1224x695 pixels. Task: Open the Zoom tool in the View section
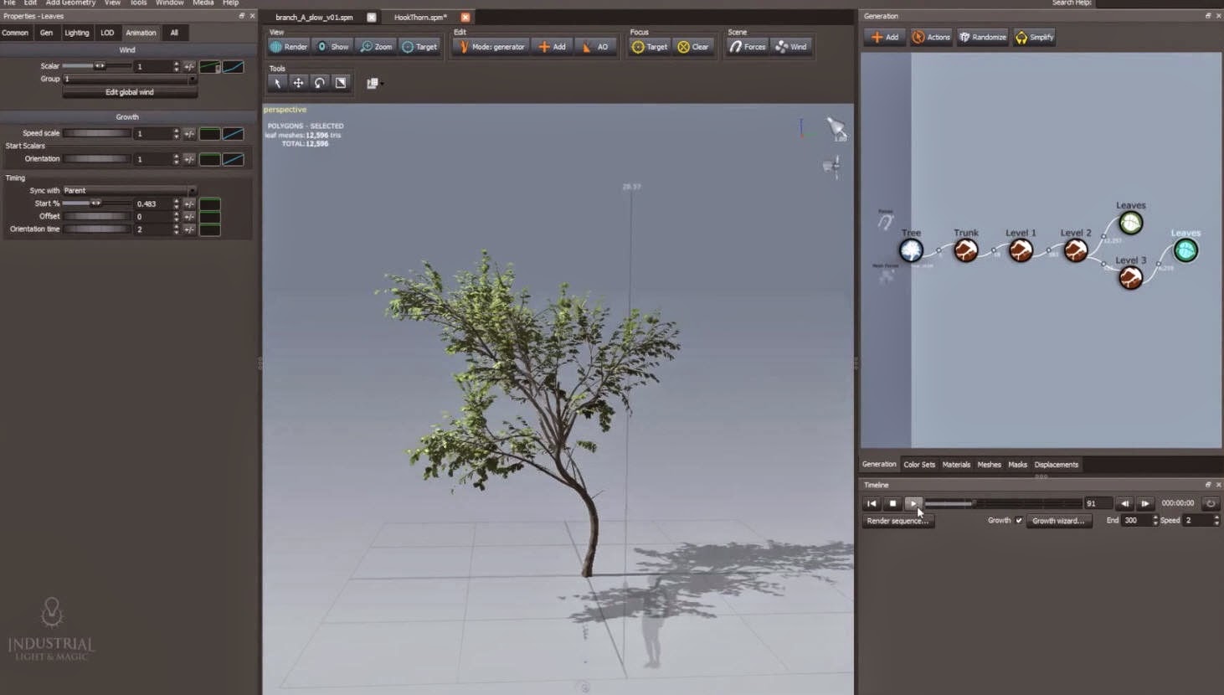click(x=375, y=46)
